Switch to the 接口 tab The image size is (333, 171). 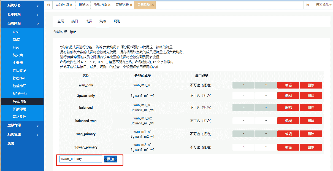tap(75, 21)
